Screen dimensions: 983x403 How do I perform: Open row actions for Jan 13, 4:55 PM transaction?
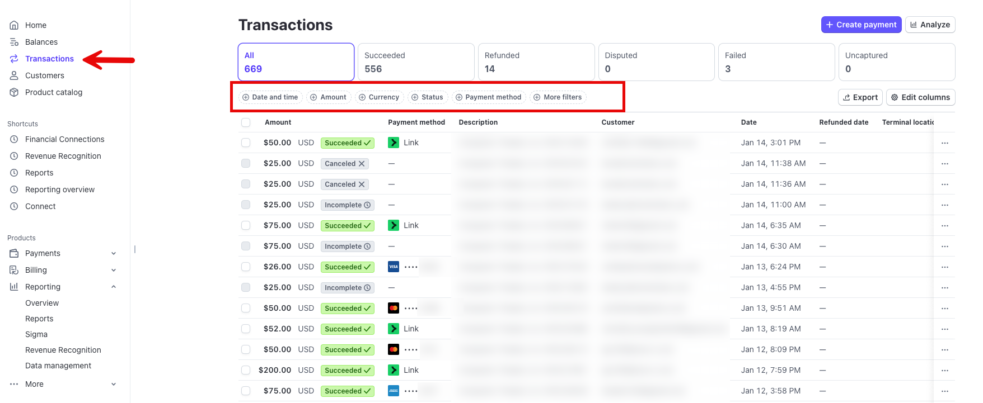tap(945, 288)
